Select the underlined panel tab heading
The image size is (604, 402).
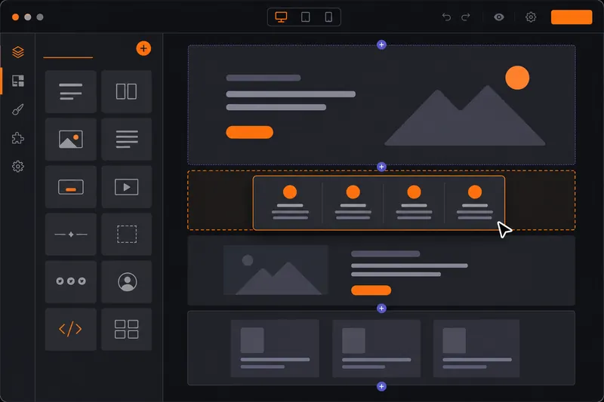pyautogui.click(x=68, y=57)
